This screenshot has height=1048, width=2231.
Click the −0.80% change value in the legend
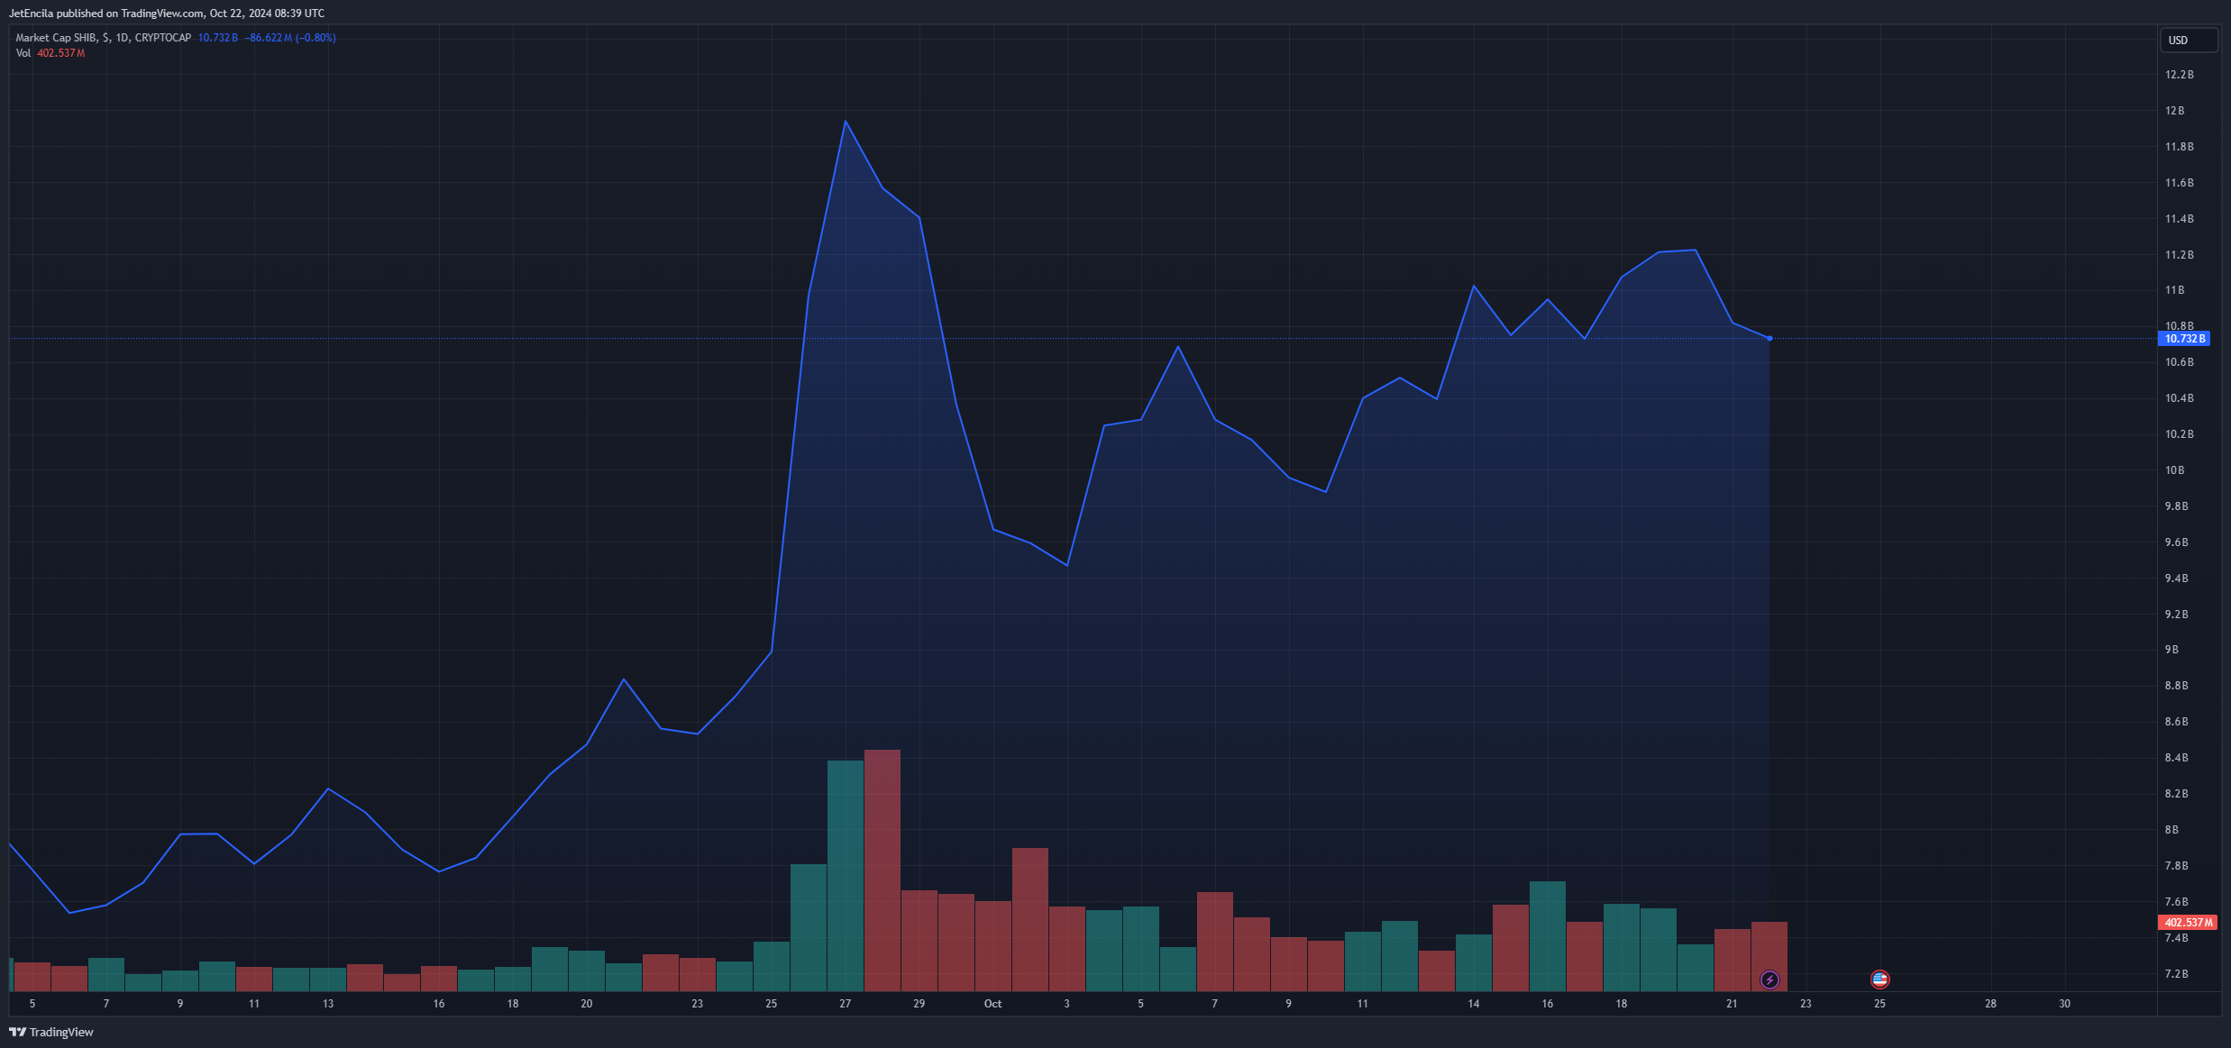click(x=315, y=38)
